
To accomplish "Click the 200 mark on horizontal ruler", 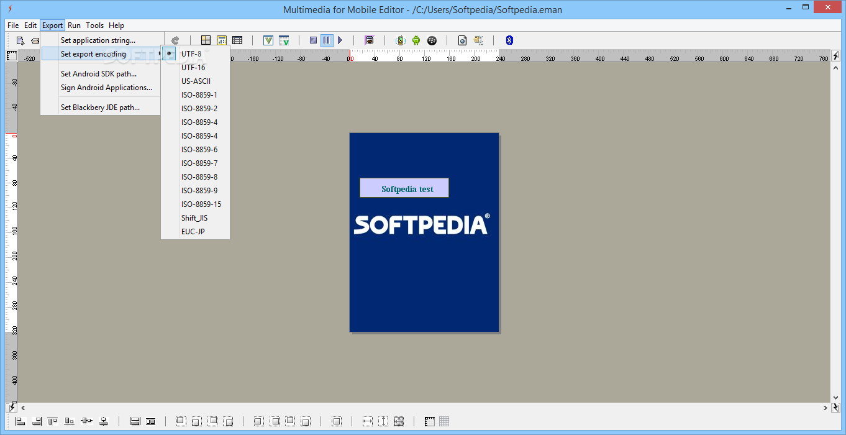I will pos(476,59).
